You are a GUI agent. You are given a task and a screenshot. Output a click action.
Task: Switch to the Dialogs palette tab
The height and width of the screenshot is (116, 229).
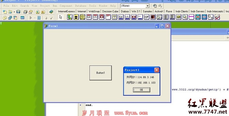pos(125,11)
